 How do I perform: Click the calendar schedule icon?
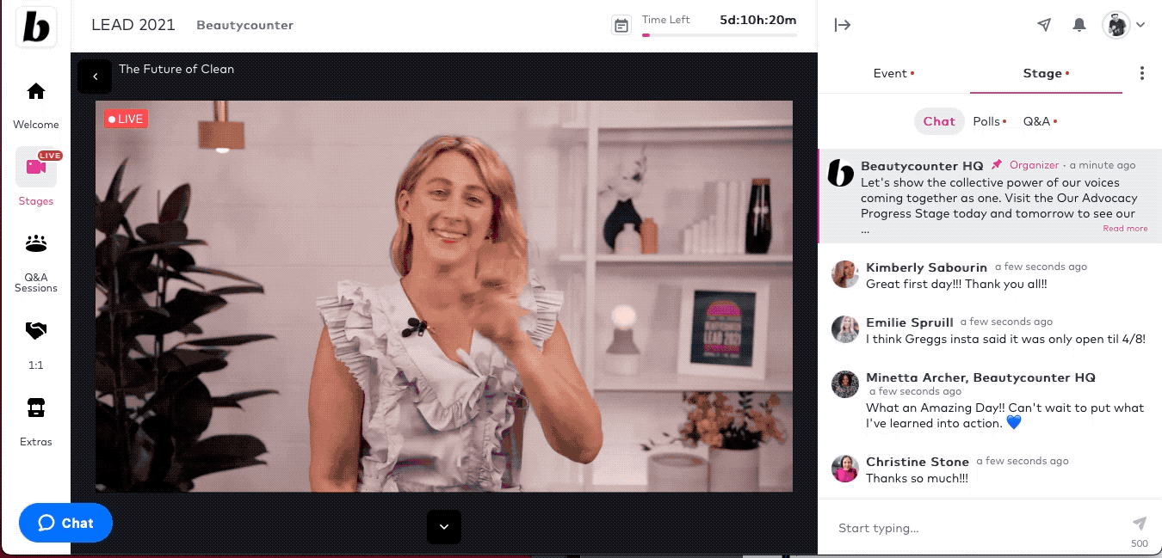coord(621,25)
